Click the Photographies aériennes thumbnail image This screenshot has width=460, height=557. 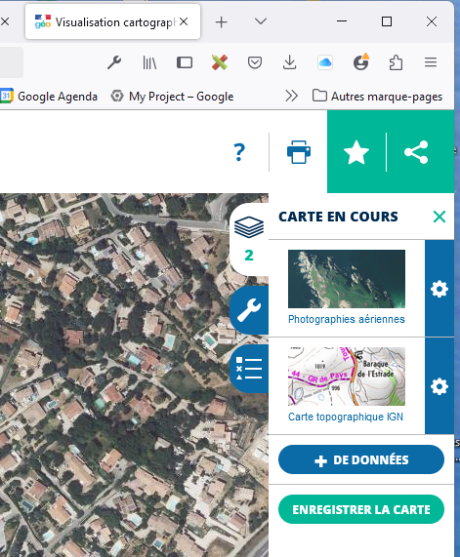pyautogui.click(x=347, y=279)
